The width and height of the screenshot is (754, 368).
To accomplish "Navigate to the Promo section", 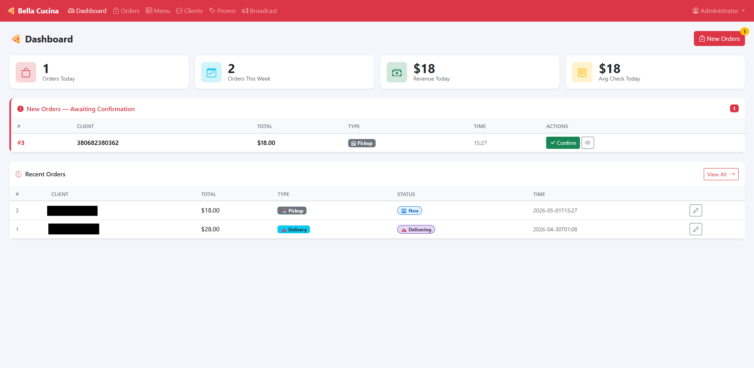I will (222, 11).
